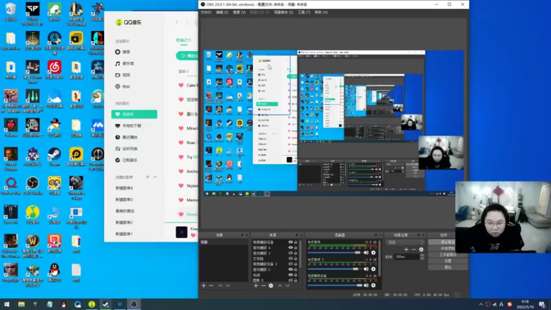The height and width of the screenshot is (310, 551).
Task: Open 查看(V) menu in OBS
Action: pos(239,12)
